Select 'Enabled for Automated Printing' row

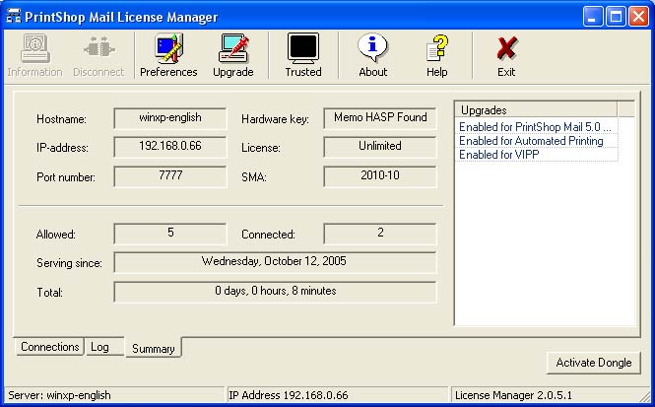click(537, 141)
